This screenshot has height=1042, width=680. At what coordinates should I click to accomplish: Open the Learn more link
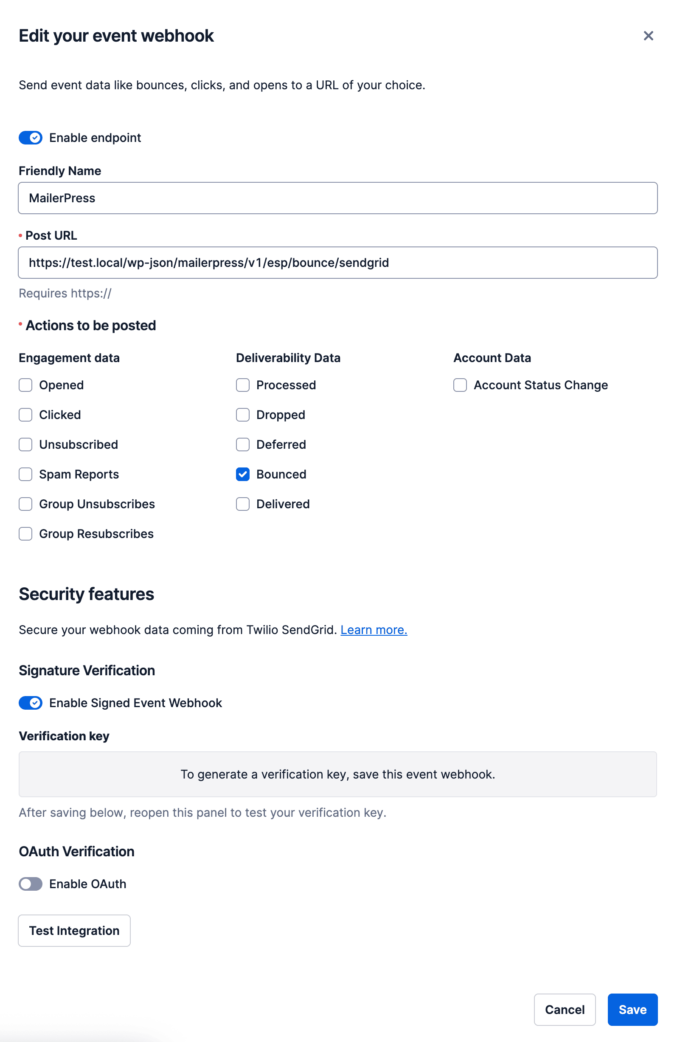coord(374,630)
